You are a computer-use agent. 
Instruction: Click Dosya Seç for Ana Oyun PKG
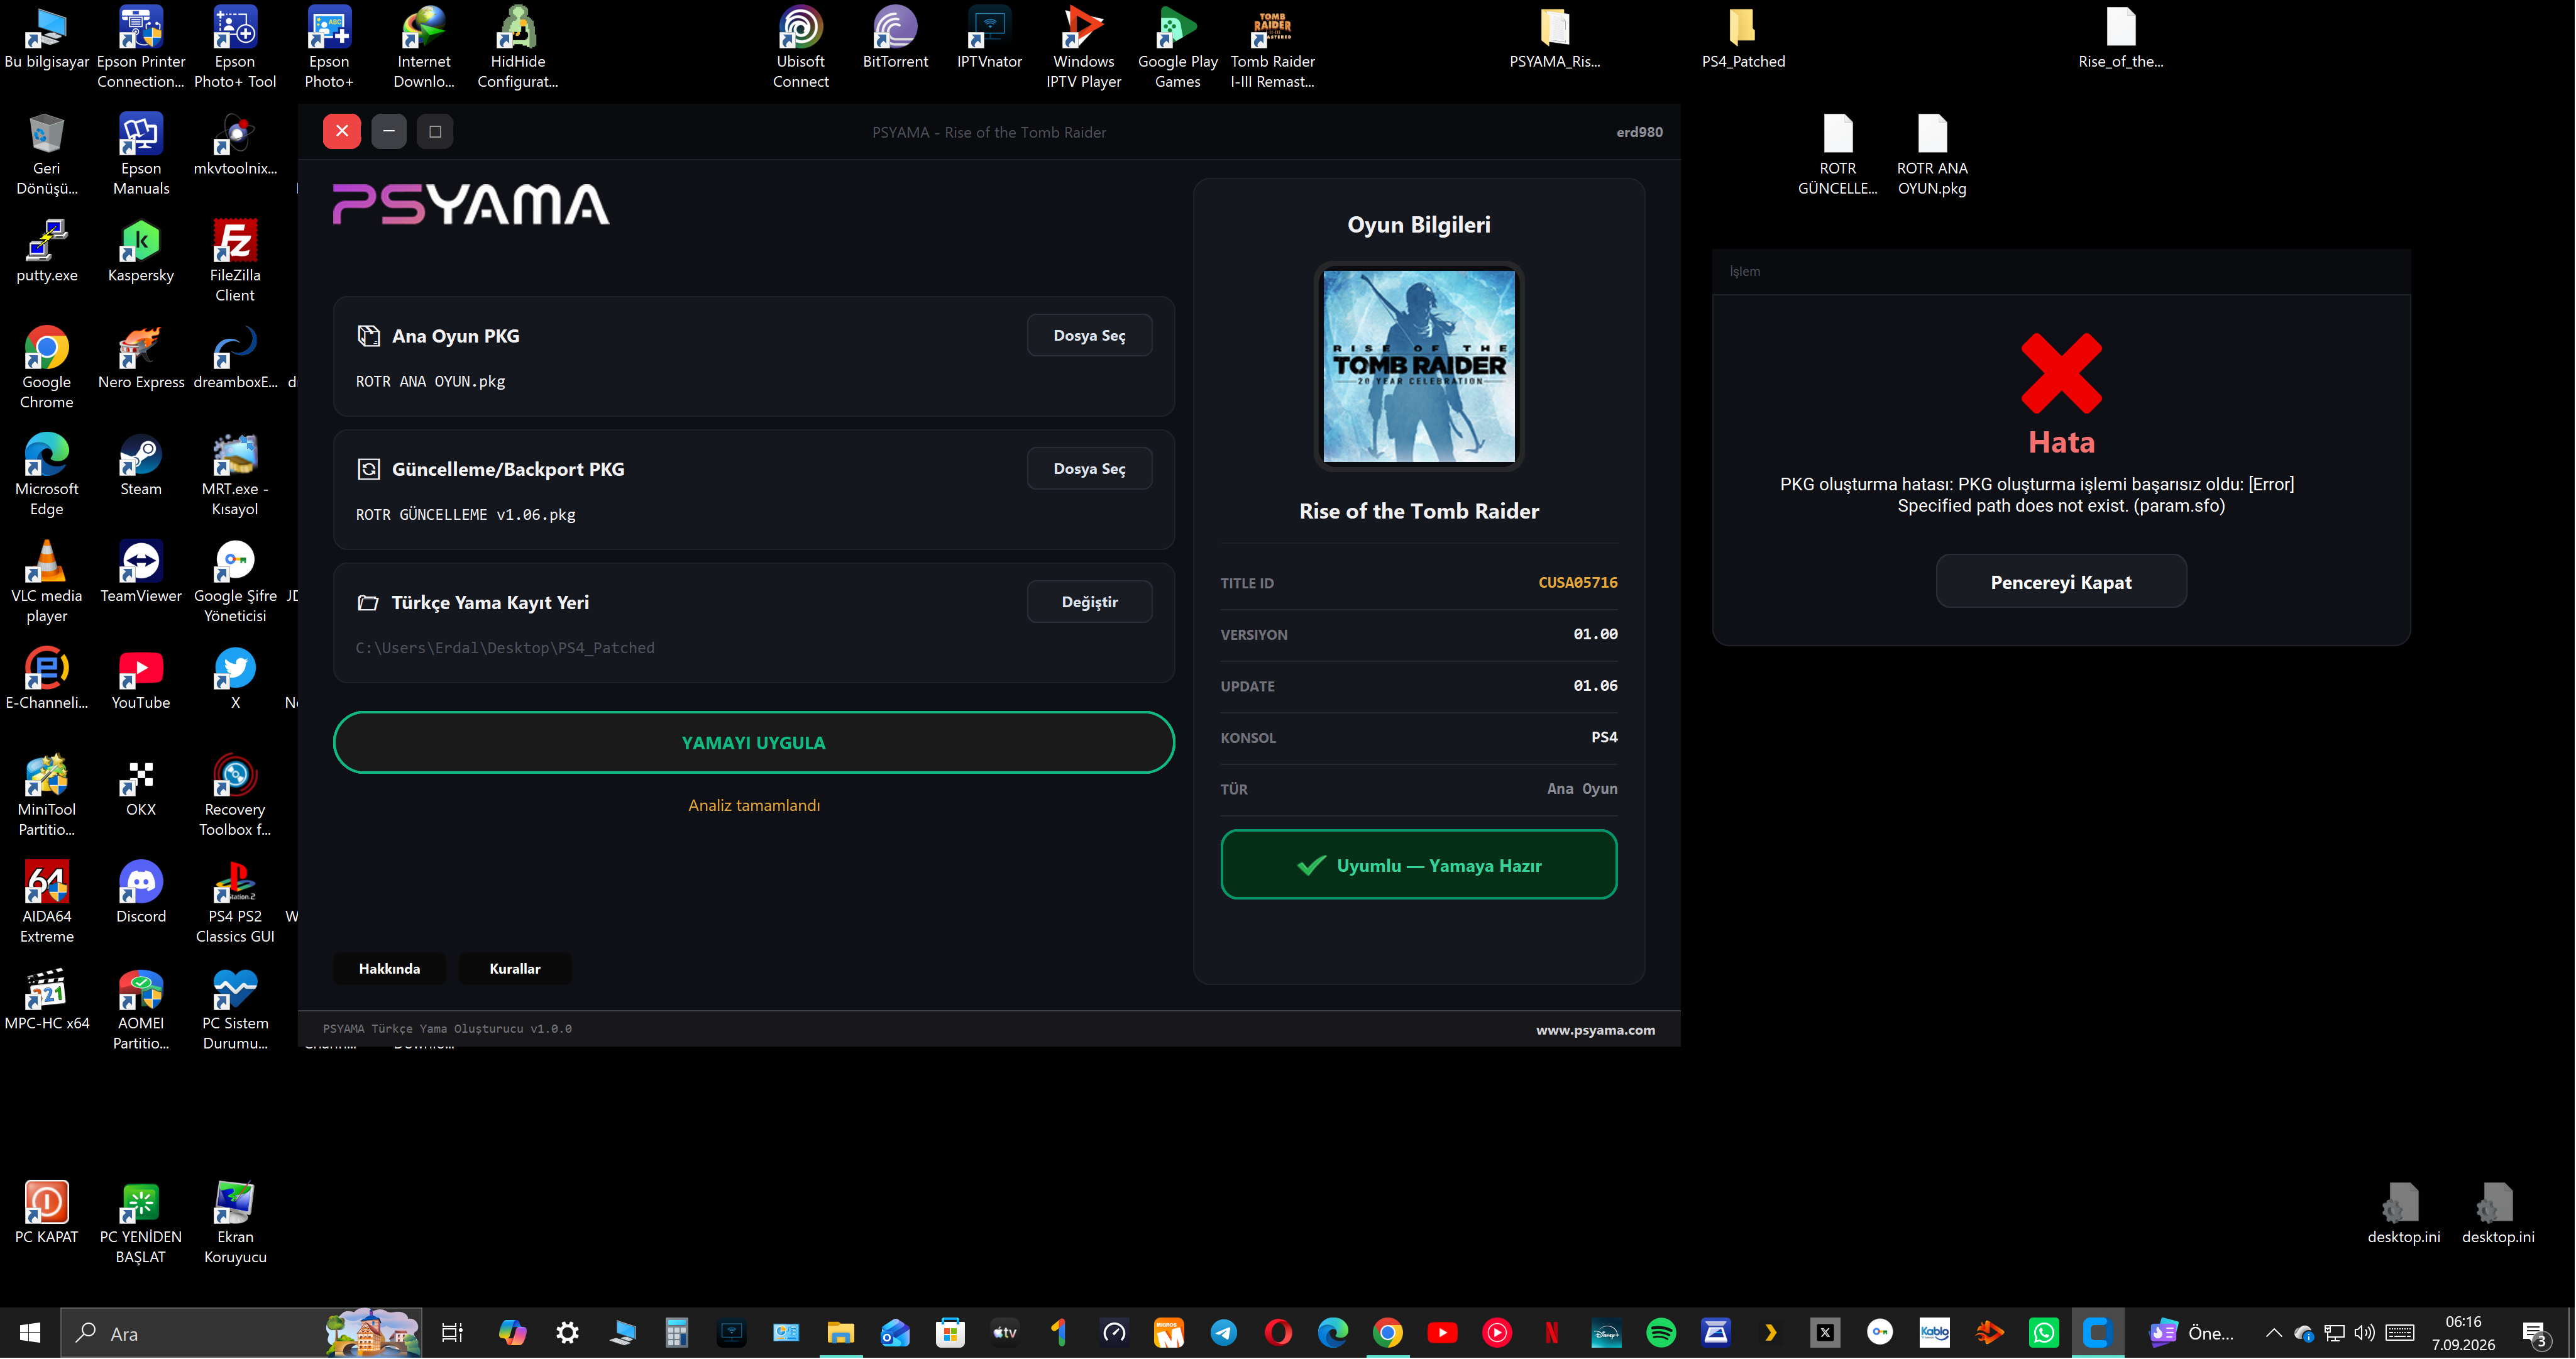(1089, 336)
